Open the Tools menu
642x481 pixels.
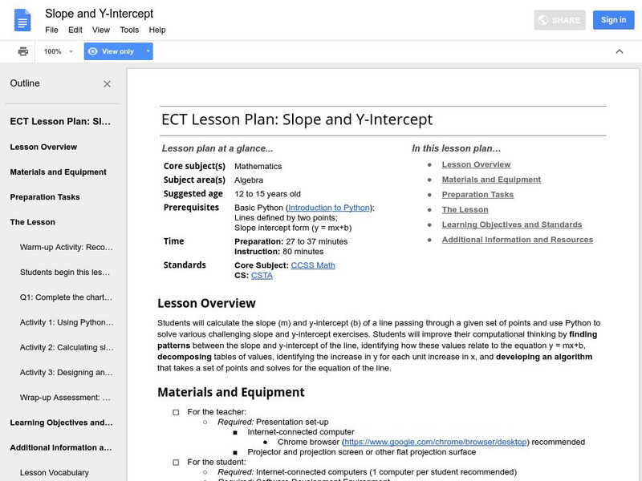point(129,30)
